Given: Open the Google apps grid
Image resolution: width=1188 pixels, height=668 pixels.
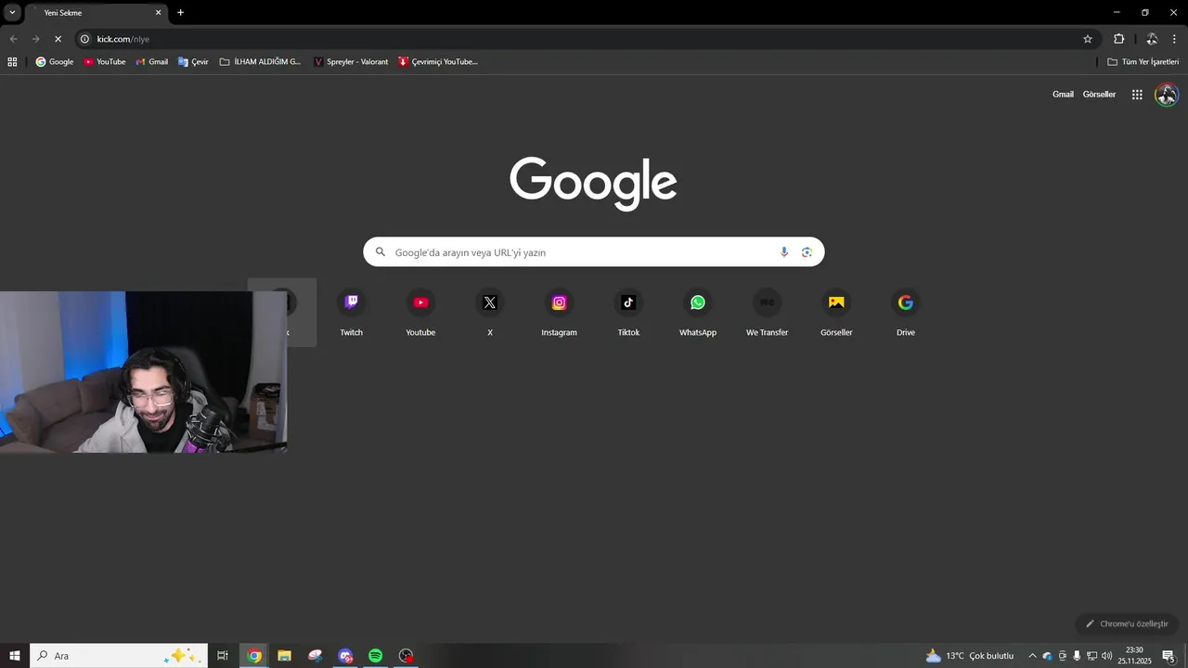Looking at the screenshot, I should point(1137,95).
